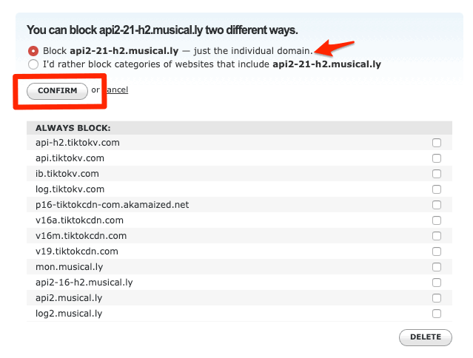Click the cancel link
Image resolution: width=473 pixels, height=358 pixels.
pyautogui.click(x=116, y=90)
